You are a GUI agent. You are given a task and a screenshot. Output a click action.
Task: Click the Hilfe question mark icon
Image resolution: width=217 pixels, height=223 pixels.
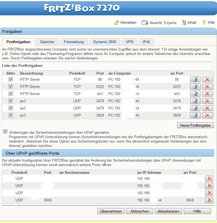[x=204, y=22]
